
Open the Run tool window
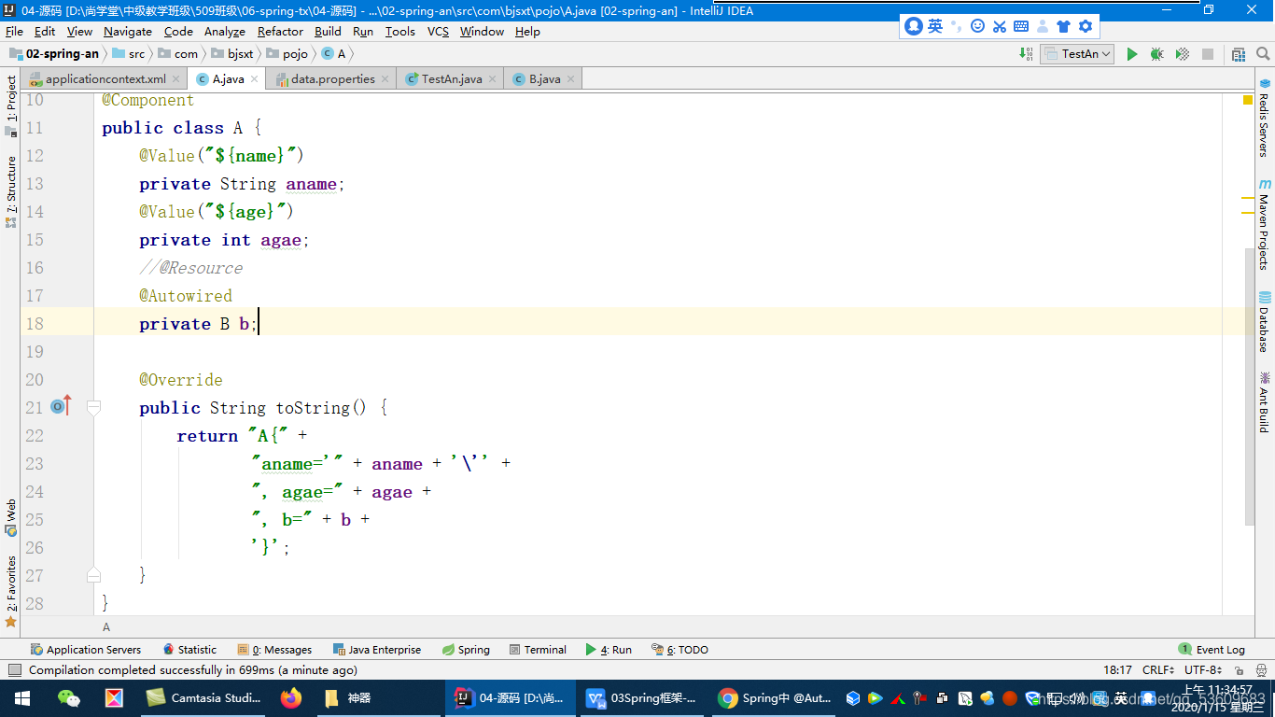point(609,650)
